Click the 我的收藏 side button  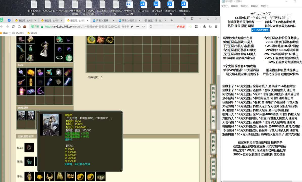pos(213,95)
